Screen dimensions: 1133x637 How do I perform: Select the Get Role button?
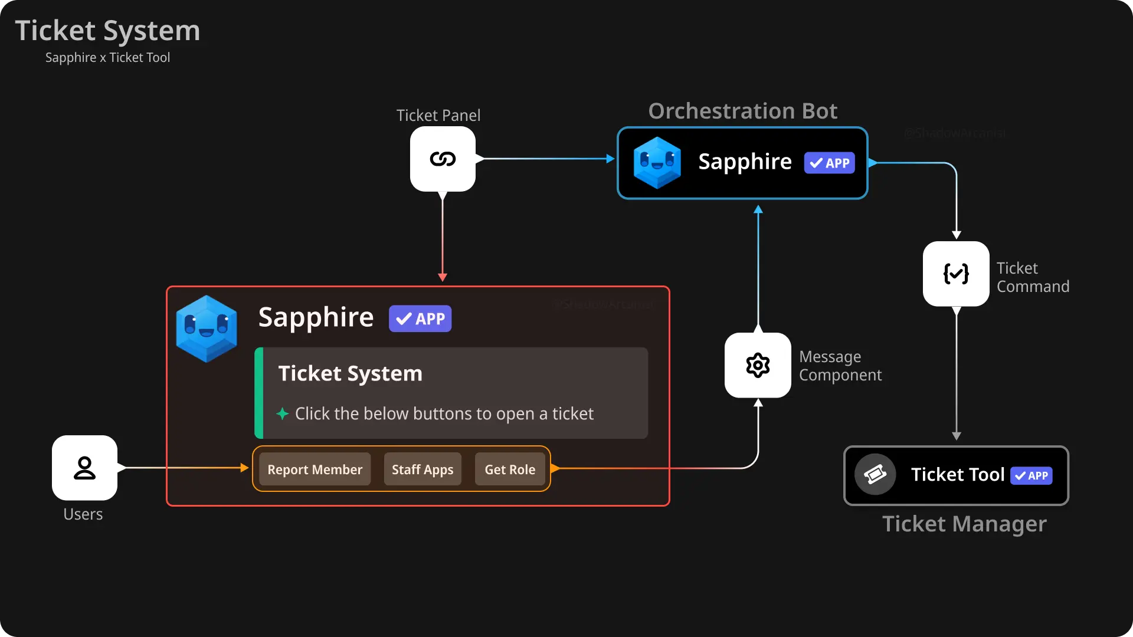510,469
